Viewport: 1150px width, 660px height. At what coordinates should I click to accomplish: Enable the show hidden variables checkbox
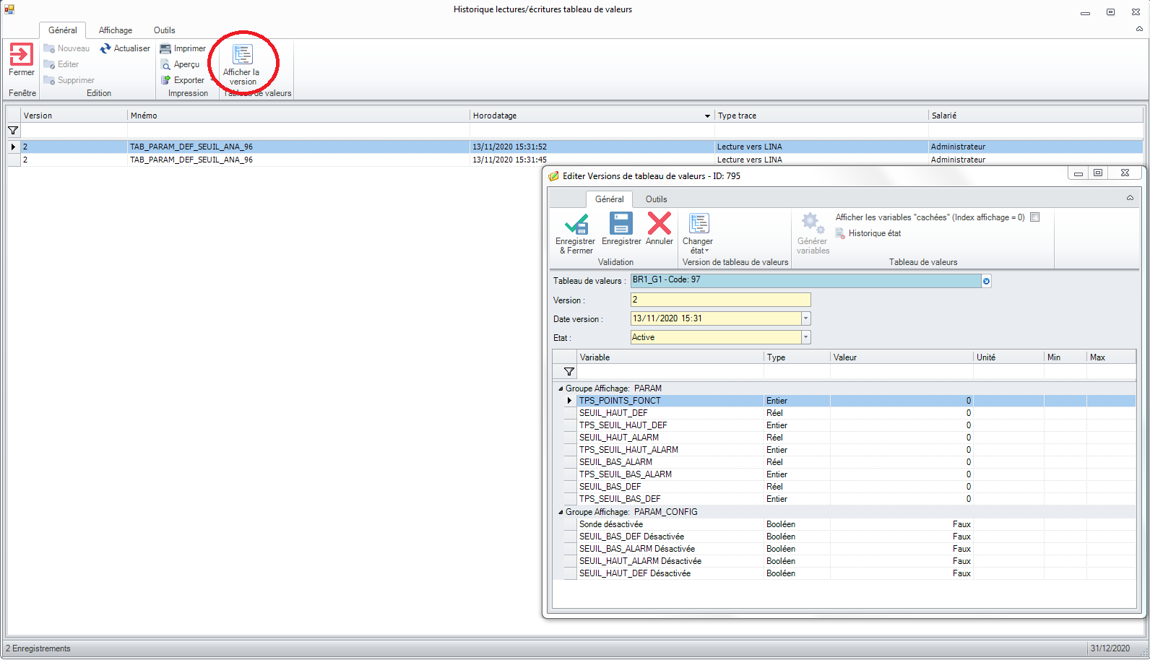coord(1034,217)
